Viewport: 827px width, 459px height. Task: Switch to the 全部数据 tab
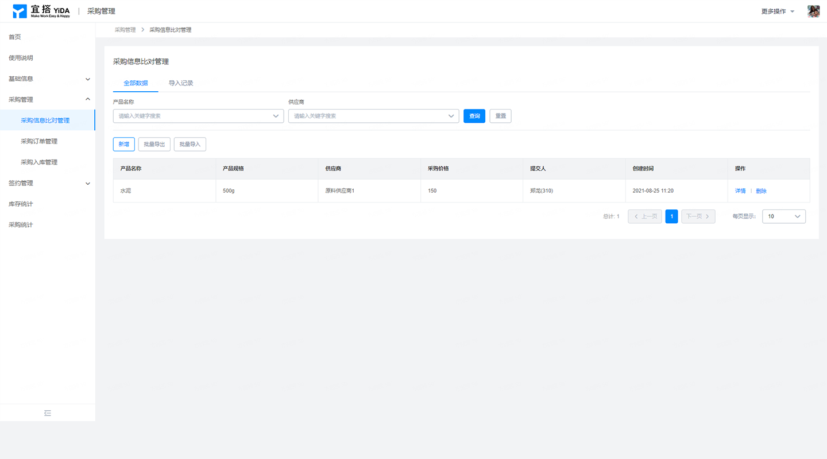(x=136, y=83)
